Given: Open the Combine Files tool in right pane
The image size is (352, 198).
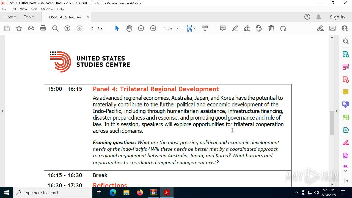Looking at the screenshot, I should [346, 105].
